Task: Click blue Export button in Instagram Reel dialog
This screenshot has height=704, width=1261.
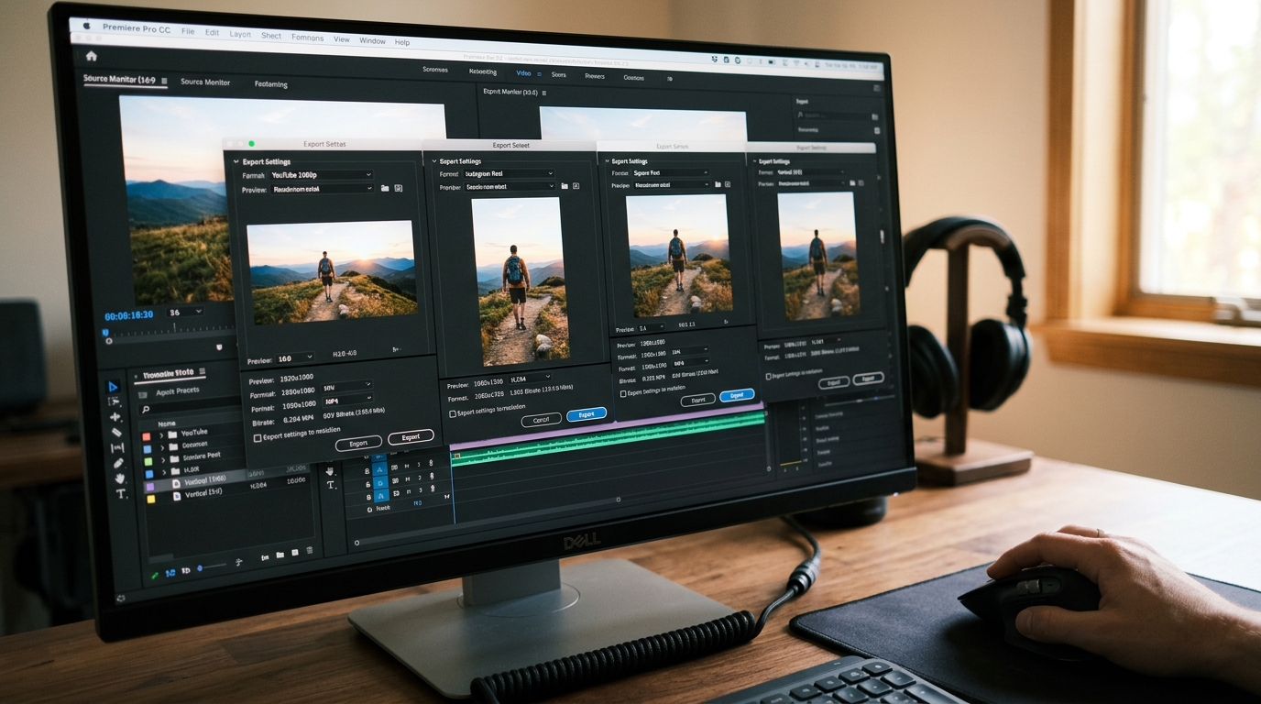Action: (587, 414)
